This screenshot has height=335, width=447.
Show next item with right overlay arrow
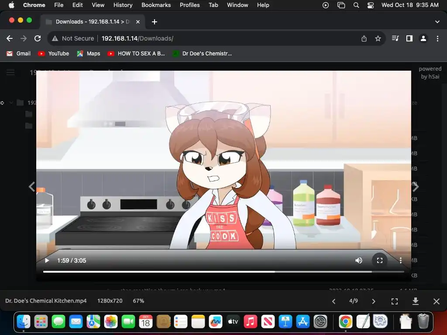416,187
